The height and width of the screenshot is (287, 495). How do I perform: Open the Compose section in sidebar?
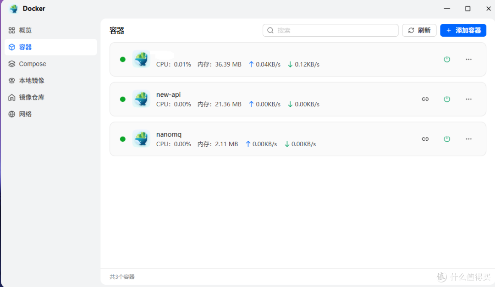coord(50,64)
